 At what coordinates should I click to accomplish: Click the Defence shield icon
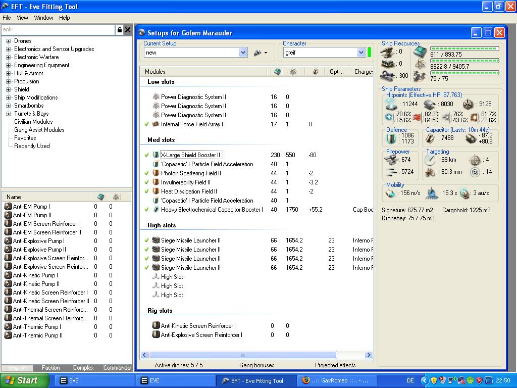(391, 138)
